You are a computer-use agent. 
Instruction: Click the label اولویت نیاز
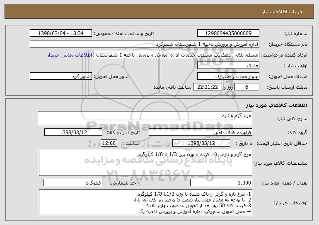(296, 66)
